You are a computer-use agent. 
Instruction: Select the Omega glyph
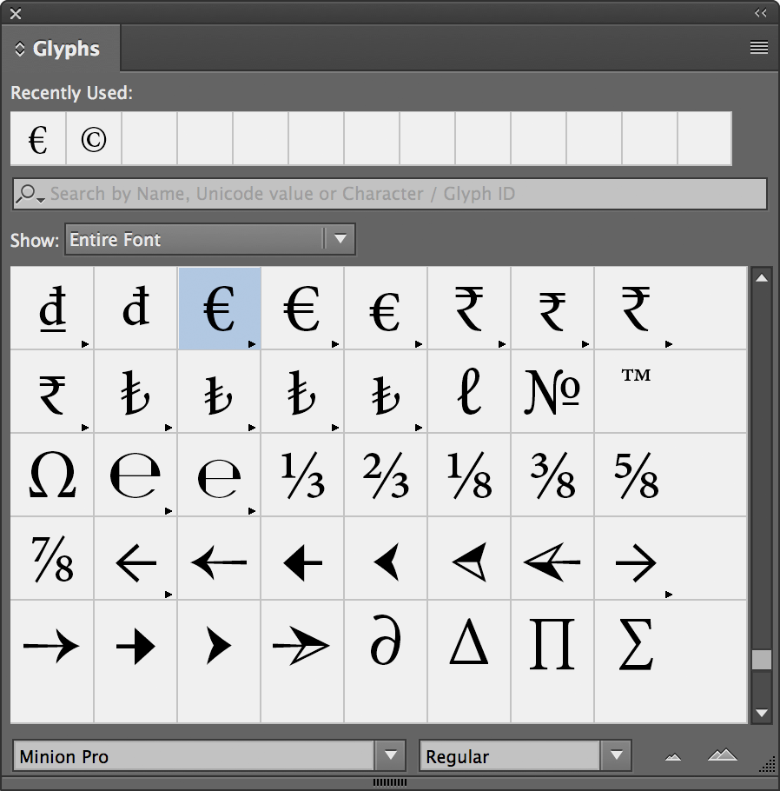coord(51,475)
